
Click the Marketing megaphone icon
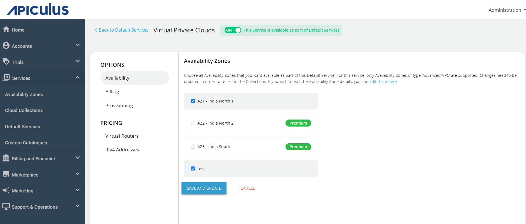point(6,190)
